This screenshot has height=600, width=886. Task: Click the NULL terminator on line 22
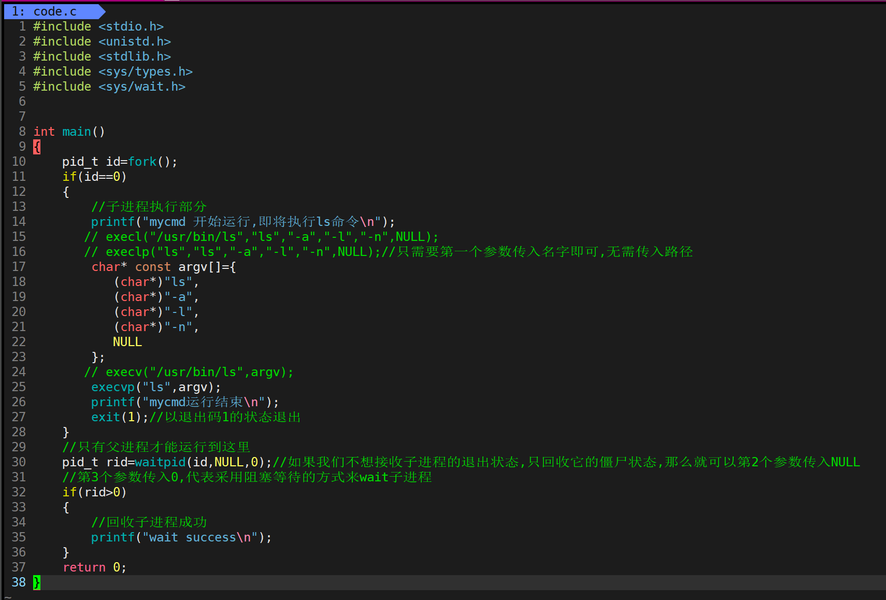(127, 342)
